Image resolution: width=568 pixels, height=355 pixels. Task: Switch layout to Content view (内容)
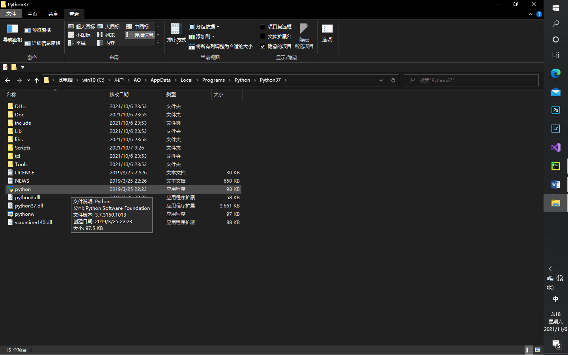[106, 43]
